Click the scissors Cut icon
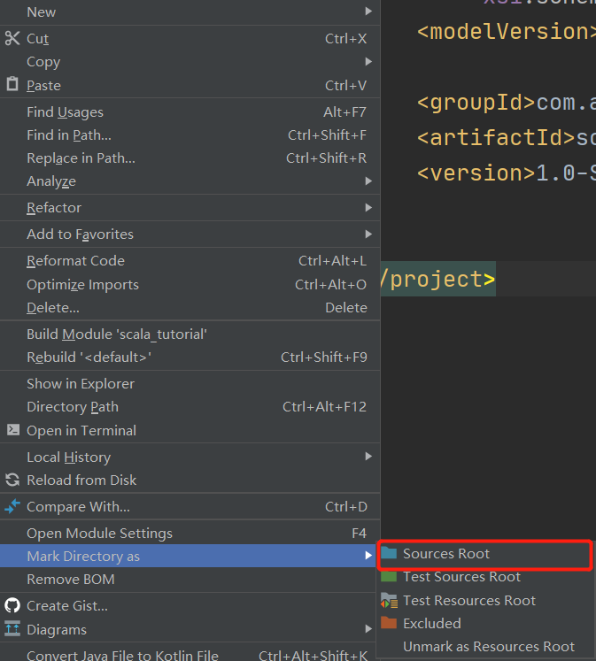 pyautogui.click(x=12, y=38)
